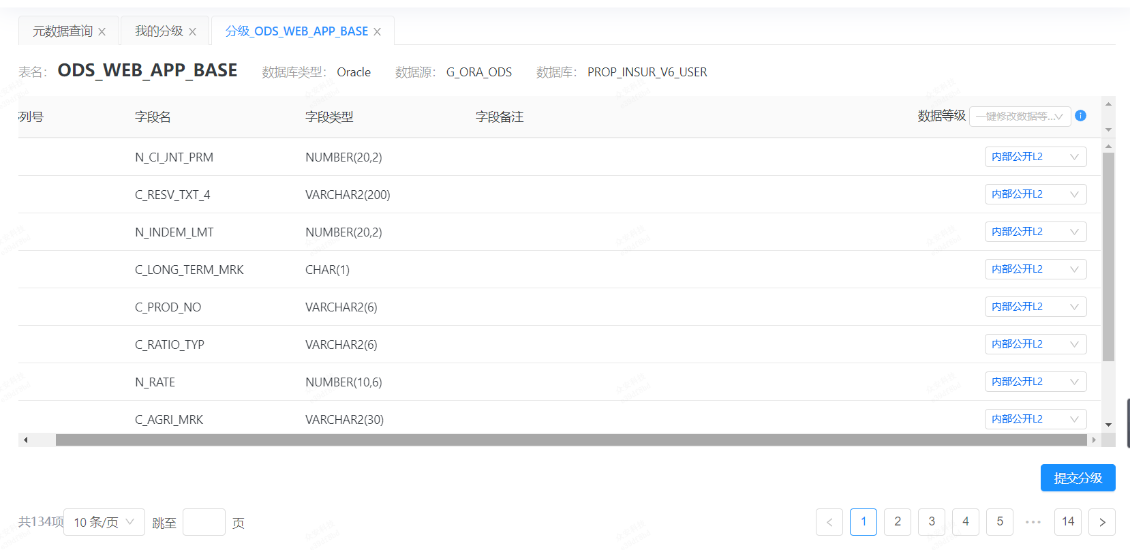Screen dimensions: 1130x550
Task: Open data level dropdown for C_RESV_TXT_4
Action: [1035, 194]
